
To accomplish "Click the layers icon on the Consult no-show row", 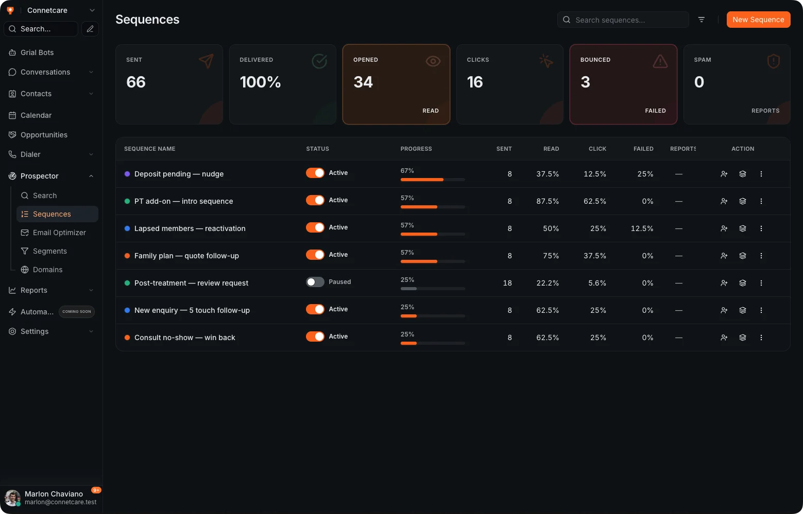I will pos(742,338).
